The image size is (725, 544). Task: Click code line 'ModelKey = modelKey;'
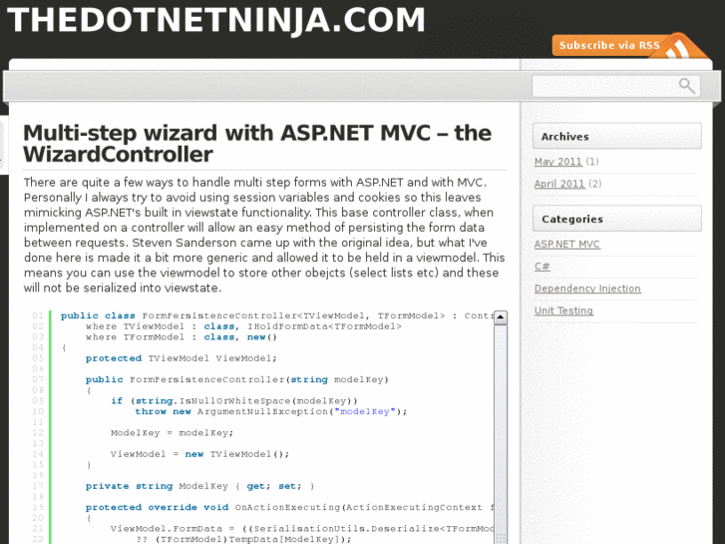click(172, 433)
